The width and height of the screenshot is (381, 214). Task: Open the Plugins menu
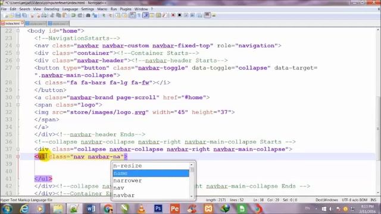(126, 9)
